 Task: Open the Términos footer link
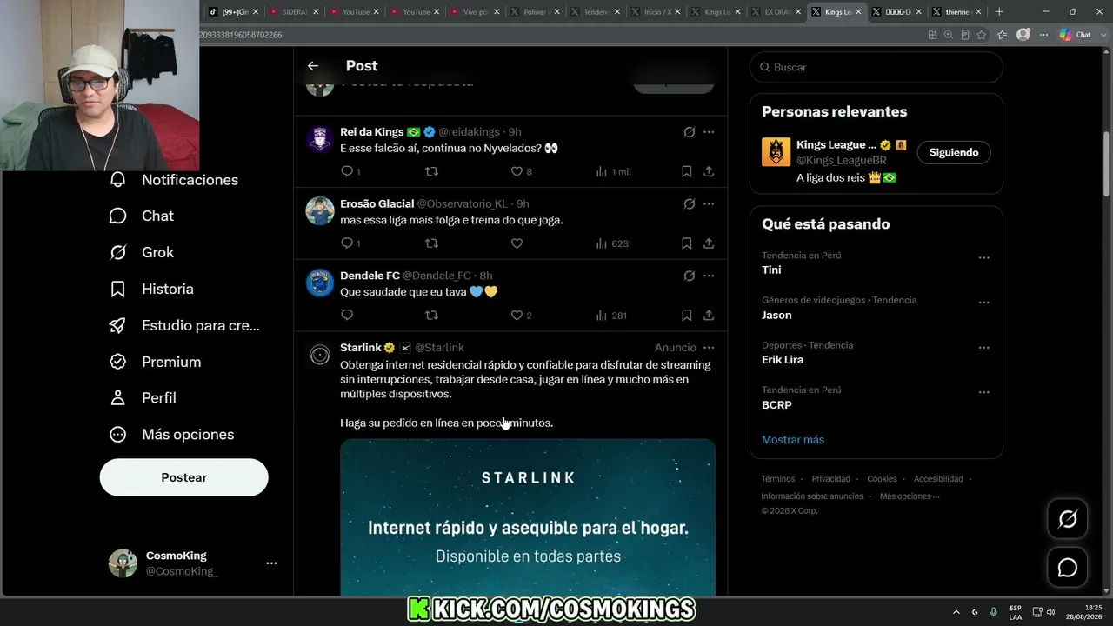tap(778, 479)
